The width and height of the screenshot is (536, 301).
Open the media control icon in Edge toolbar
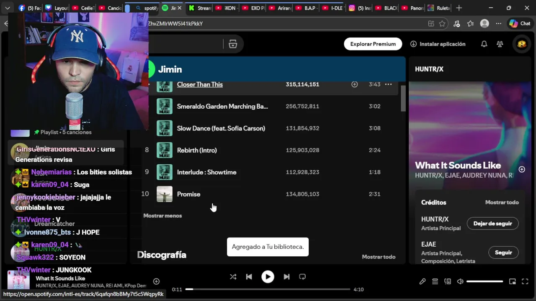(x=456, y=24)
